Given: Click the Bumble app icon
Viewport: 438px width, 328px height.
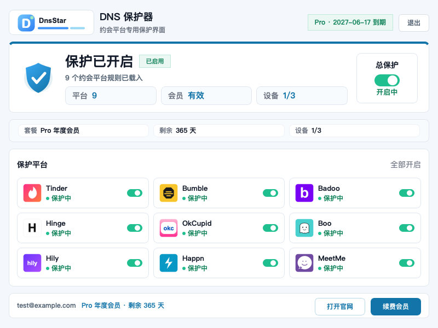Looking at the screenshot, I should pyautogui.click(x=169, y=193).
